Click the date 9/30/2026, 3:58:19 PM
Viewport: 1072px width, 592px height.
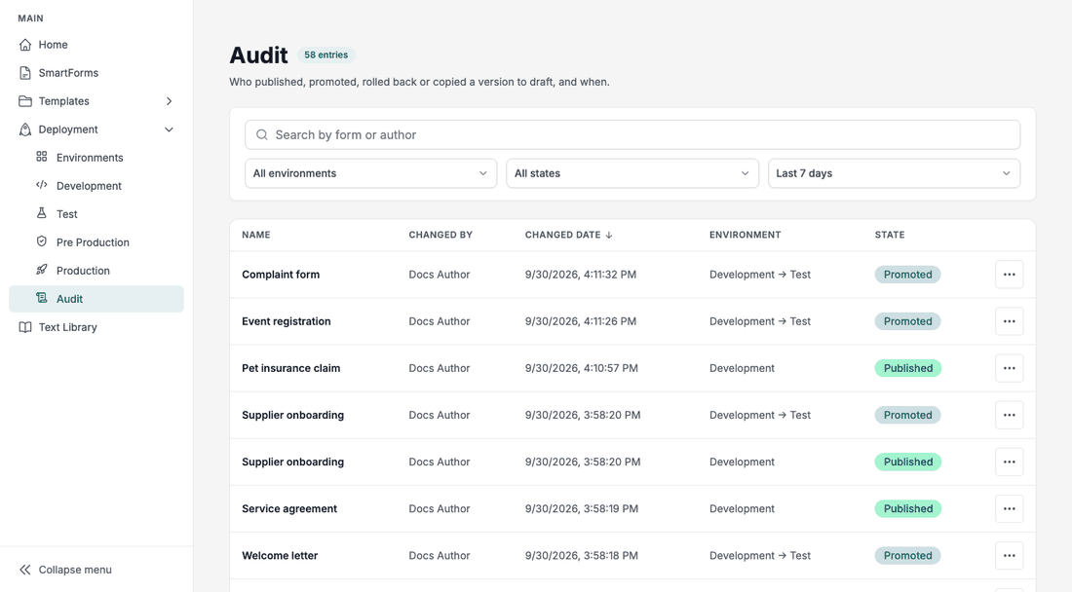coord(581,508)
